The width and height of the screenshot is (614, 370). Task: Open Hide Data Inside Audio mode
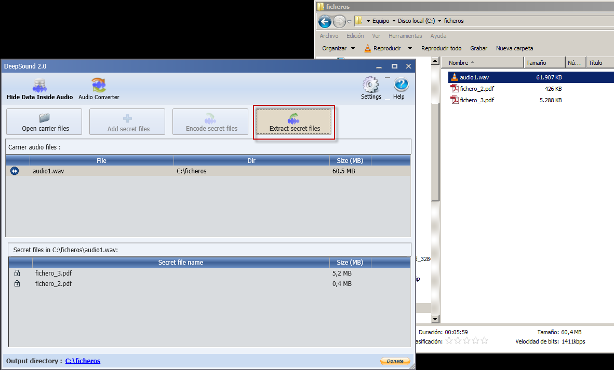[x=39, y=89]
